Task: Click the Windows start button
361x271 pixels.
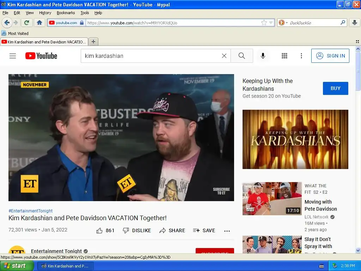Action: (17, 266)
